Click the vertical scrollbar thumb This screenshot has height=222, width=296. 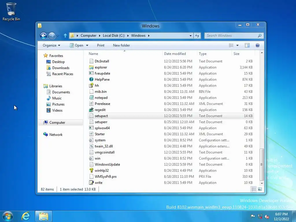click(262, 164)
